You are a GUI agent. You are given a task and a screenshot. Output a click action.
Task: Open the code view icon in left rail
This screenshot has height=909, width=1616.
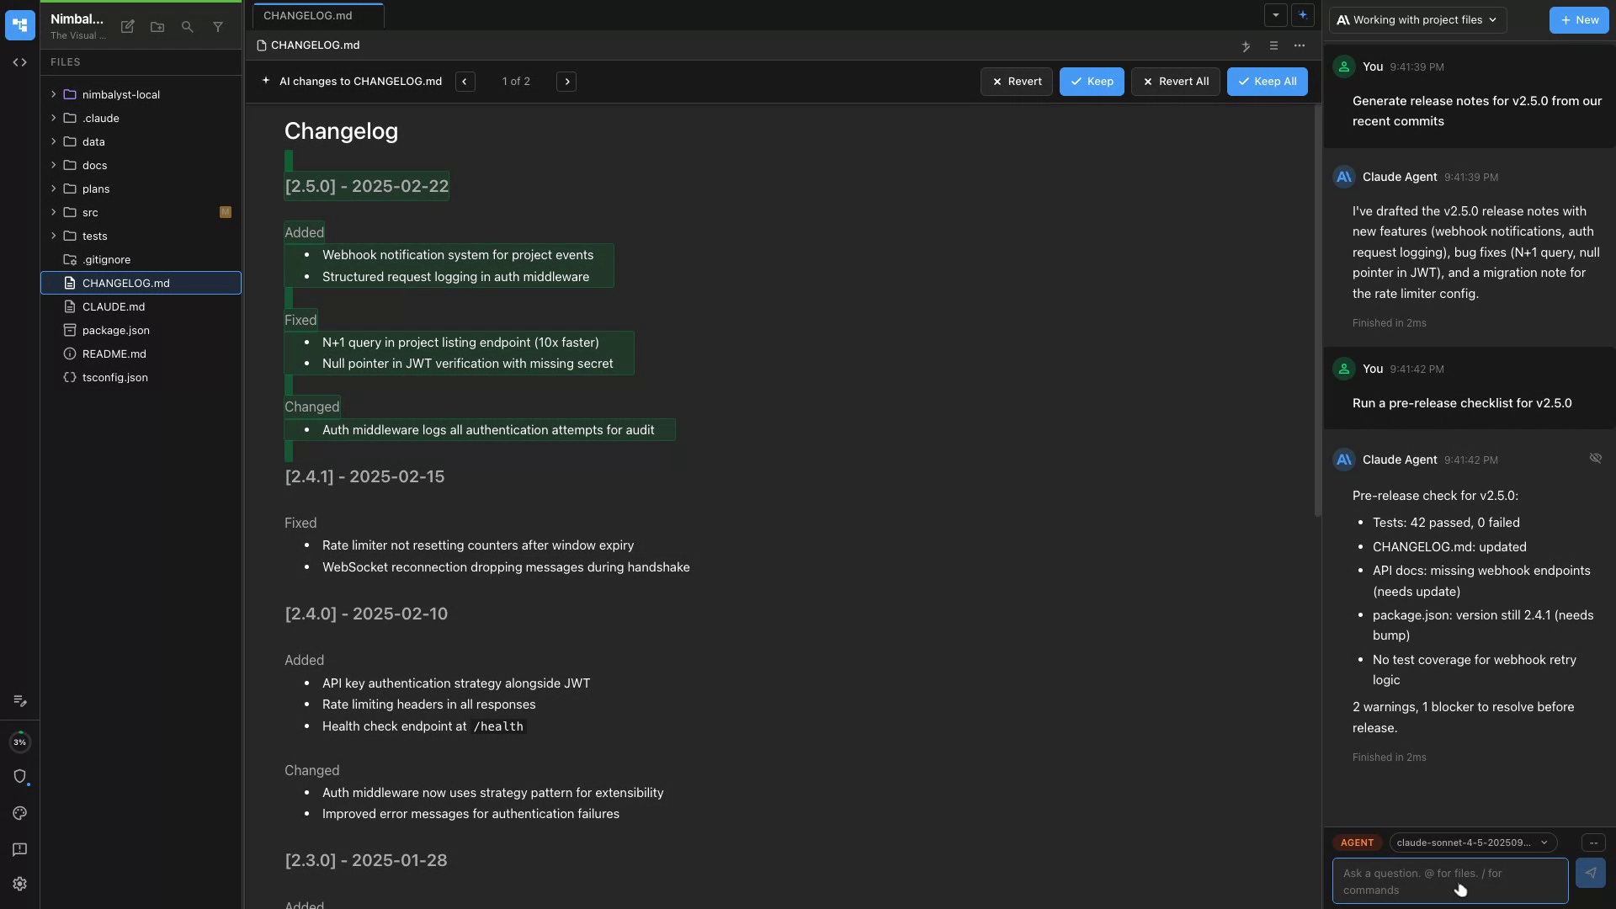coord(20,62)
